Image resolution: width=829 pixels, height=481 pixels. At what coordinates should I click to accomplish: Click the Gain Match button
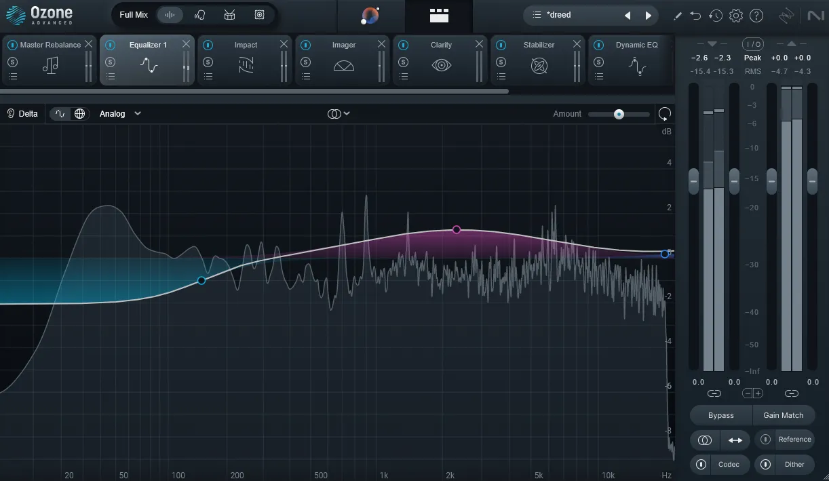pyautogui.click(x=784, y=415)
